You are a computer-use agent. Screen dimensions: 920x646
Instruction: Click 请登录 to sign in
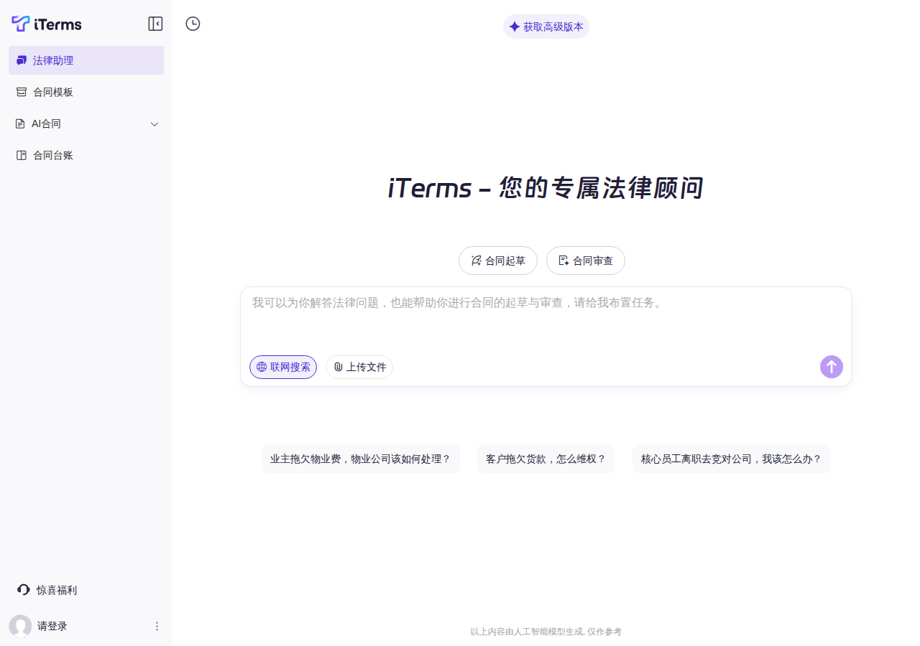coord(52,626)
